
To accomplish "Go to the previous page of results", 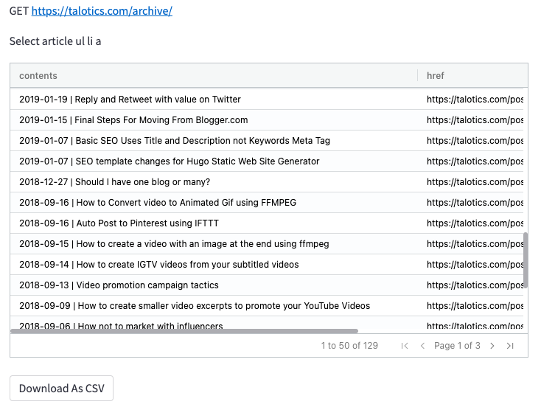I will coord(422,346).
